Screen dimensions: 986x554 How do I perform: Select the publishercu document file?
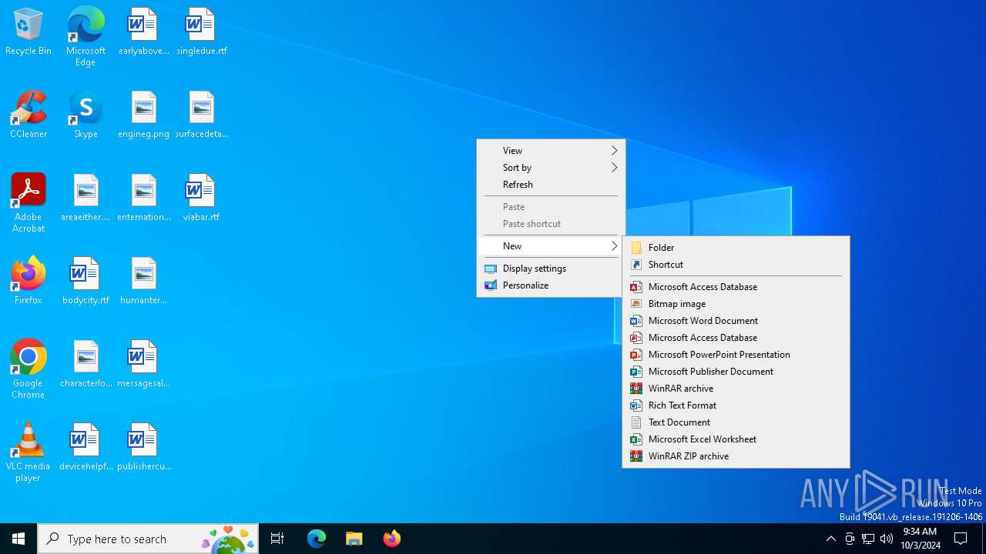(x=143, y=448)
